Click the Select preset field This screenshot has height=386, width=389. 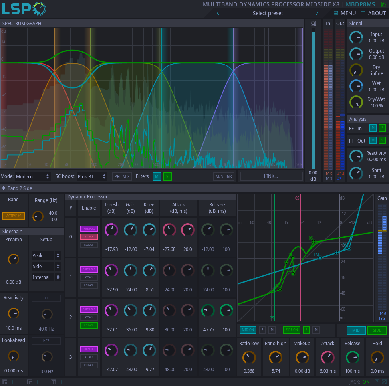268,13
